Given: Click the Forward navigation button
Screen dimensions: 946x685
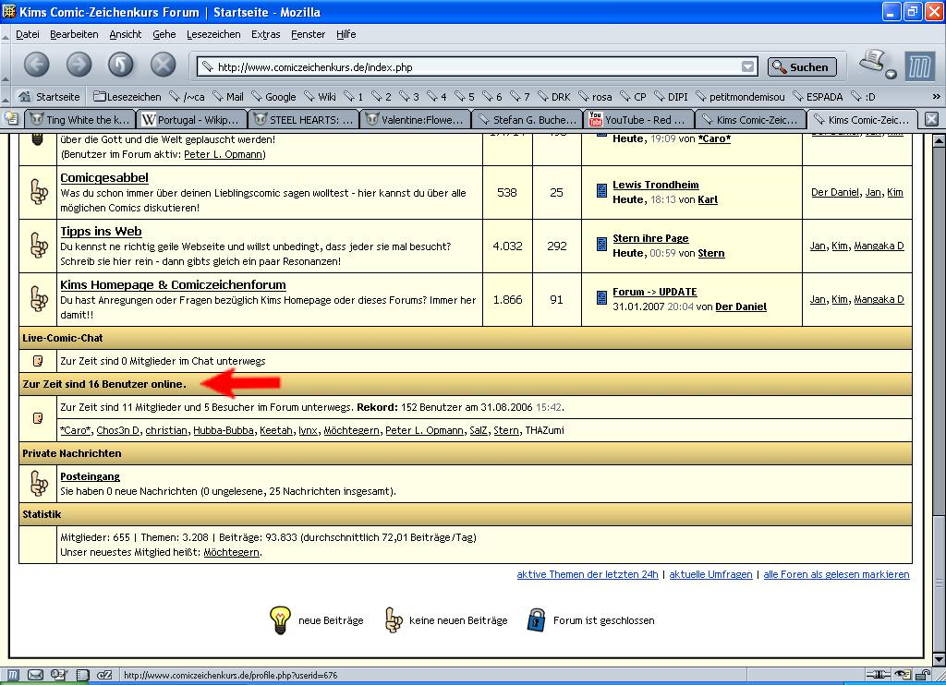Looking at the screenshot, I should click(x=79, y=65).
